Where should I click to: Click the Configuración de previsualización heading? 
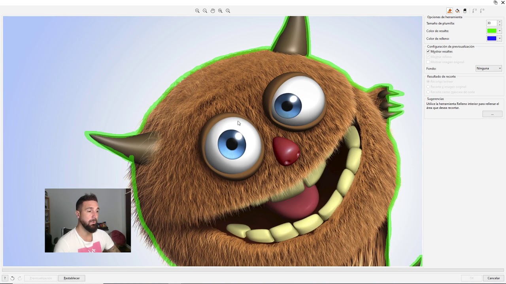click(x=450, y=47)
